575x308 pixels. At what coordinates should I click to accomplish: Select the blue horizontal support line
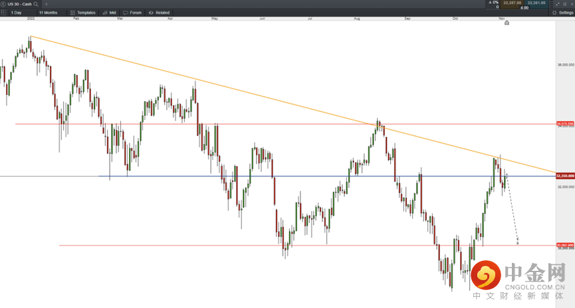click(326, 176)
